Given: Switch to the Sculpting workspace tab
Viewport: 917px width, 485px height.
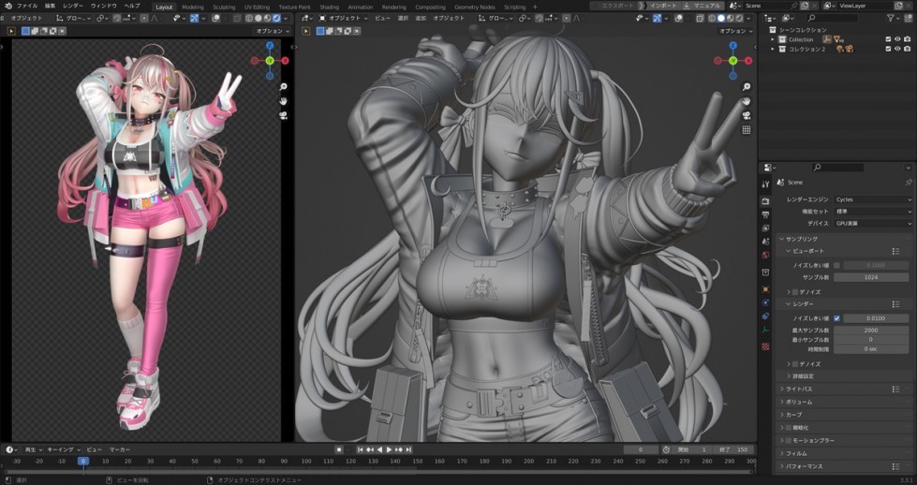Looking at the screenshot, I should pyautogui.click(x=224, y=7).
